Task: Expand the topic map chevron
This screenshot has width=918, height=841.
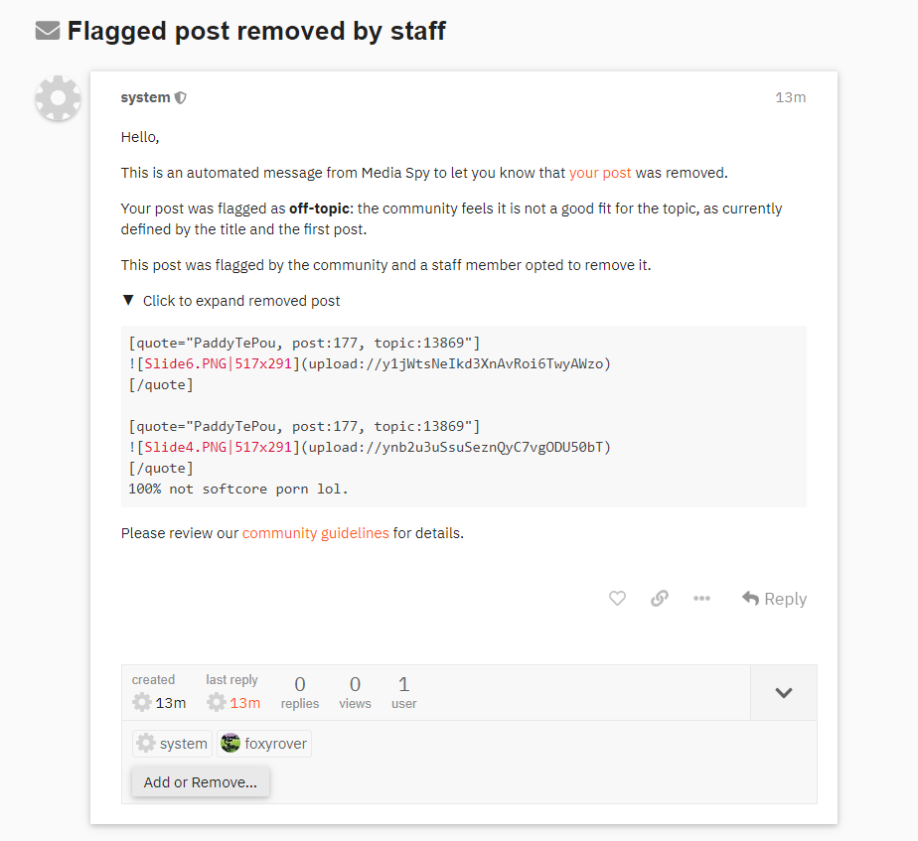Action: [x=783, y=693]
